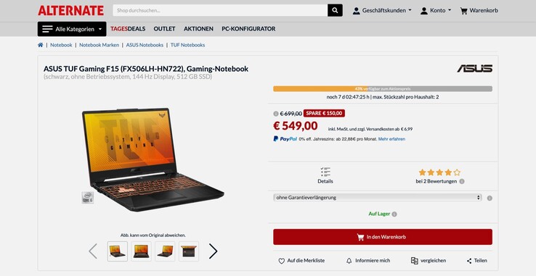The height and width of the screenshot is (276, 536).
Task: Add to wishlist via Auf die Merkliste
Action: click(x=301, y=261)
